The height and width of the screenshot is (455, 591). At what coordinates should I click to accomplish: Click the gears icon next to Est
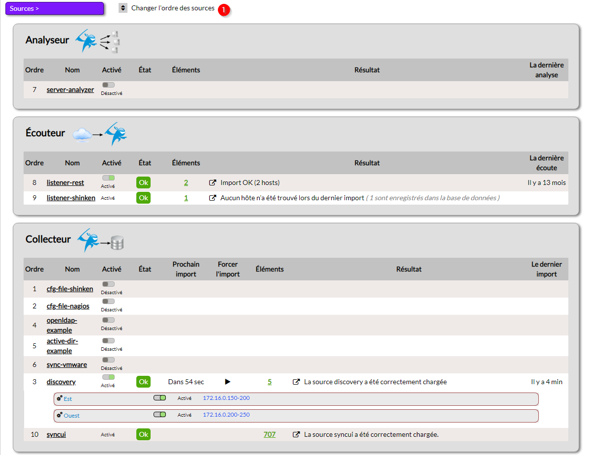click(60, 398)
